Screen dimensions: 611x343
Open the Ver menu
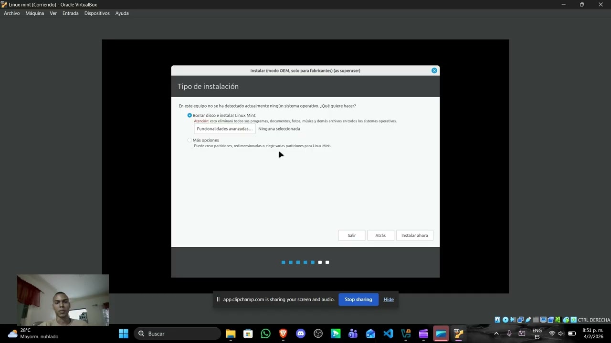pyautogui.click(x=53, y=13)
